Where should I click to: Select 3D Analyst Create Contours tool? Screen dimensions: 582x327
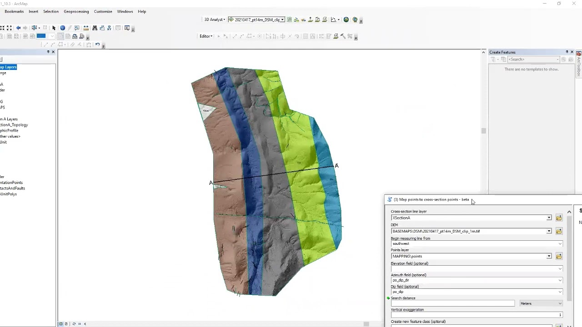pos(289,20)
